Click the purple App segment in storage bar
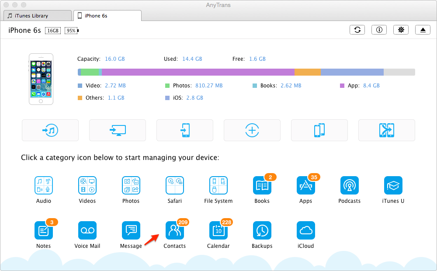The image size is (437, 271). pyautogui.click(x=198, y=72)
